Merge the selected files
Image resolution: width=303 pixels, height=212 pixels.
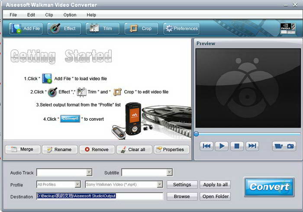[23, 149]
